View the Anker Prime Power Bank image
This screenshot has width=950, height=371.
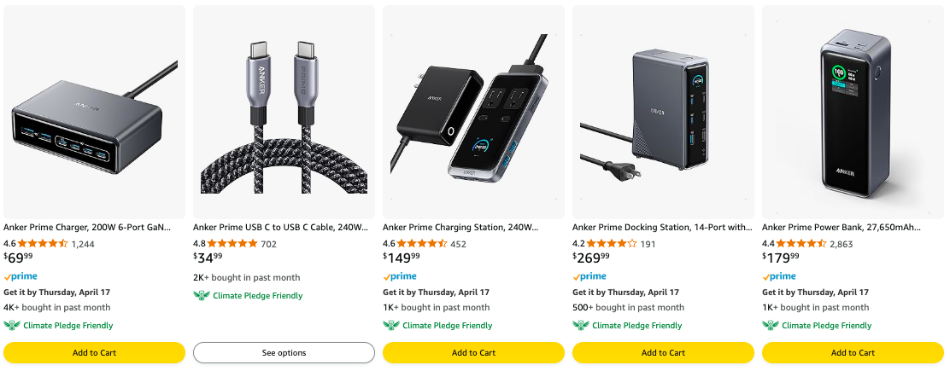(853, 113)
